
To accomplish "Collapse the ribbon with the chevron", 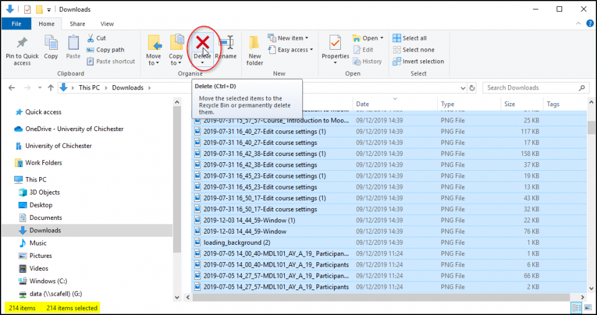I will pos(579,24).
